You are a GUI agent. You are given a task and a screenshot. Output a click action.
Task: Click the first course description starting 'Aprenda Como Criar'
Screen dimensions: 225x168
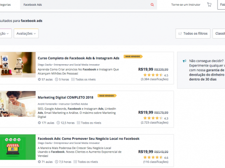coord(78,72)
